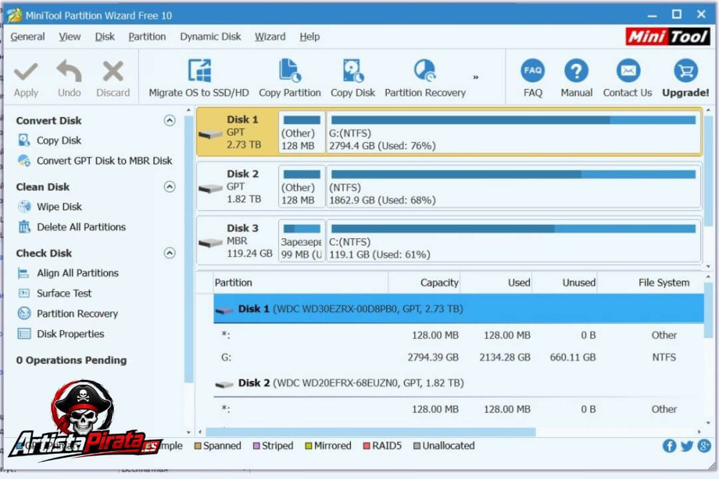Click the Apply checkmark icon
719x479 pixels.
coord(26,71)
